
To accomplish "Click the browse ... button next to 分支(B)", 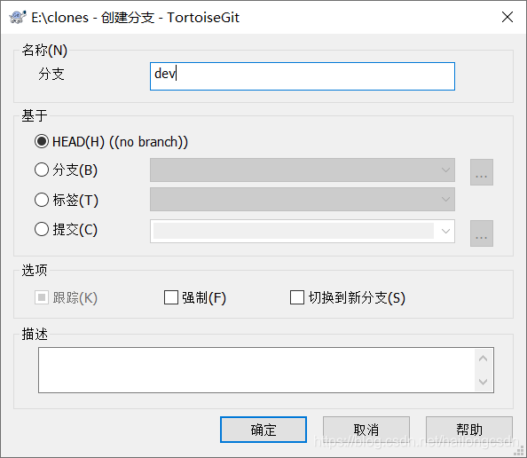I will tap(481, 172).
